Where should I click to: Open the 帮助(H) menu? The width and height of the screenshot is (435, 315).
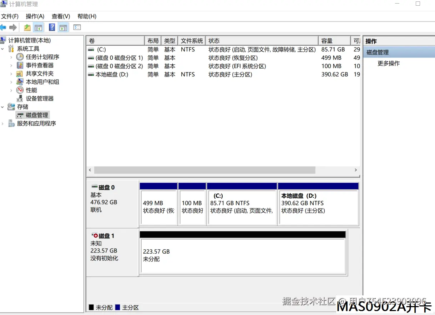(x=87, y=16)
